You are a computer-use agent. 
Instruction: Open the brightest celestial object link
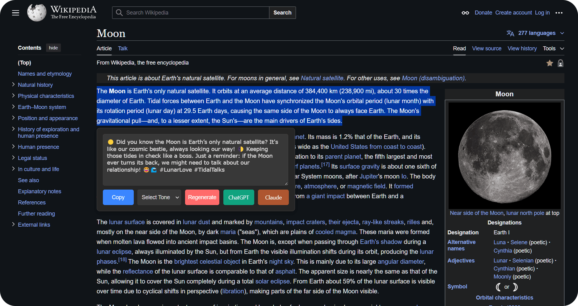[x=207, y=262]
